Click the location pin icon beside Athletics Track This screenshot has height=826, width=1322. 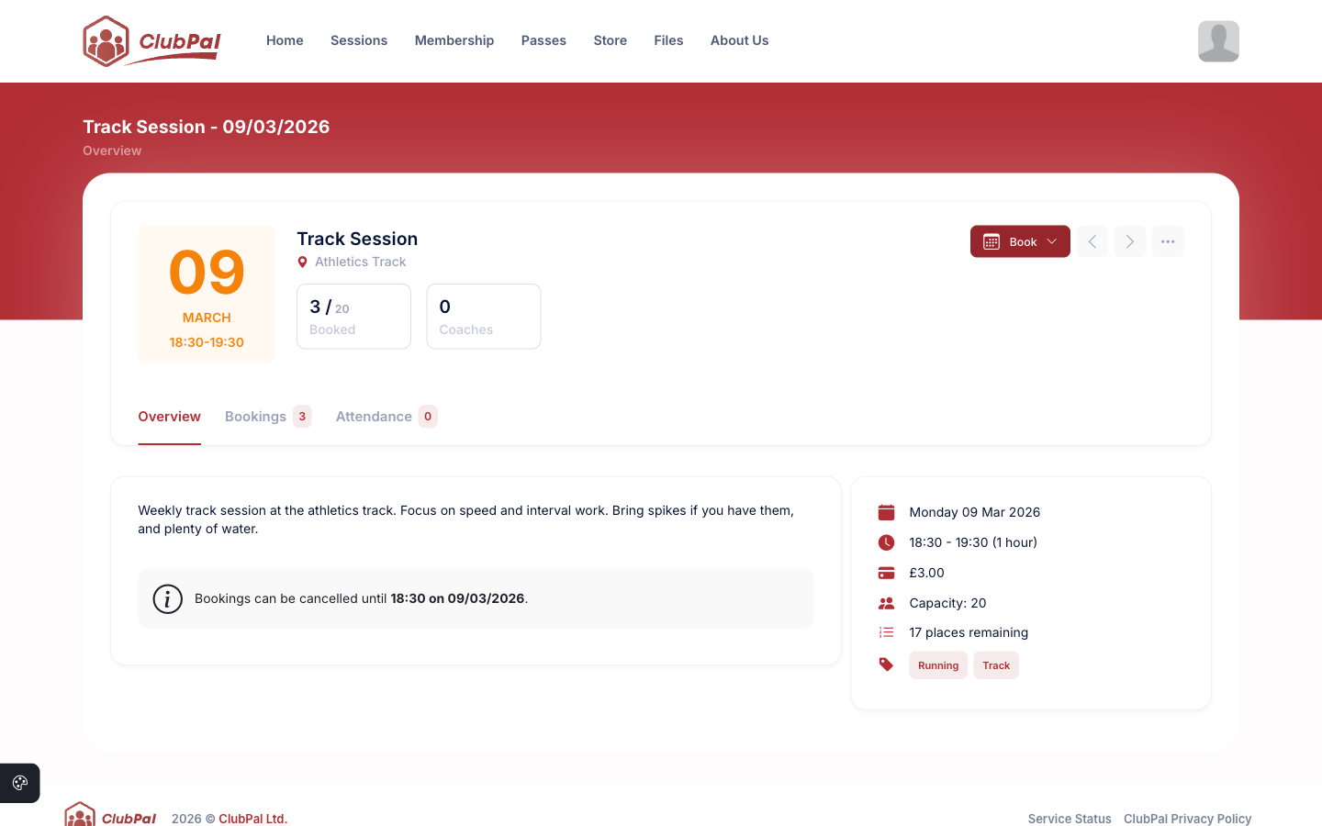[x=303, y=262]
